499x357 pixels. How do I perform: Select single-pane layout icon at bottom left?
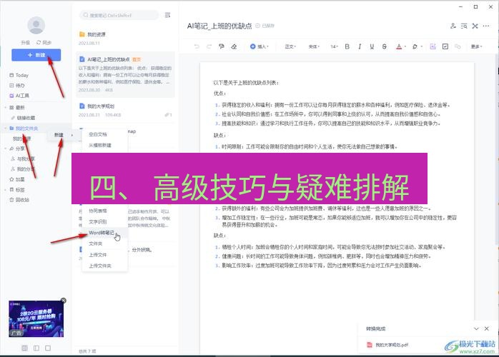click(x=48, y=348)
